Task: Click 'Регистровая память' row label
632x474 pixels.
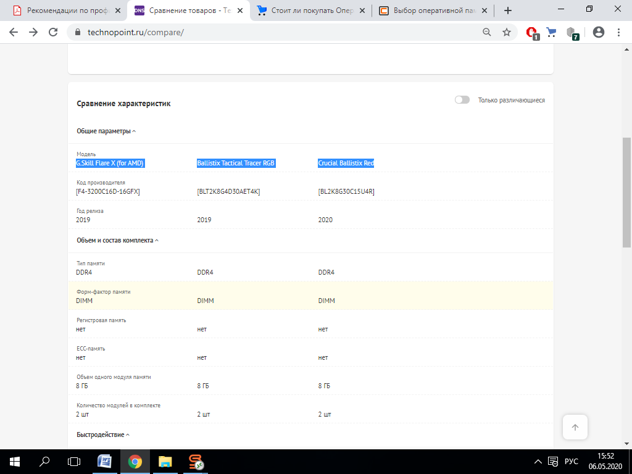Action: point(101,320)
